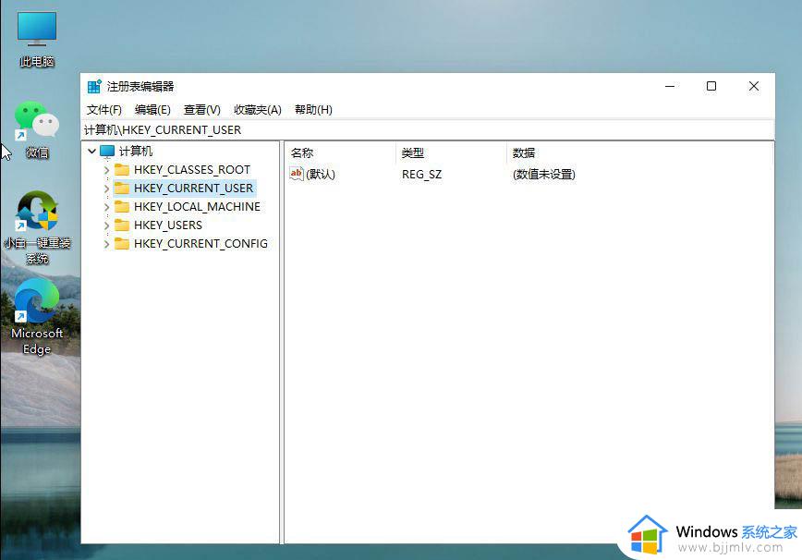802x560 pixels.
Task: Select the 计算机 tree label
Action: 136,152
